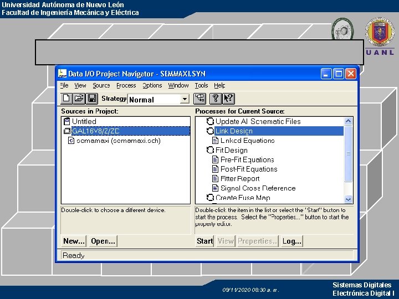Click the Strategy Normal combo box field
Screen dimensions: 399x299
click(x=158, y=99)
